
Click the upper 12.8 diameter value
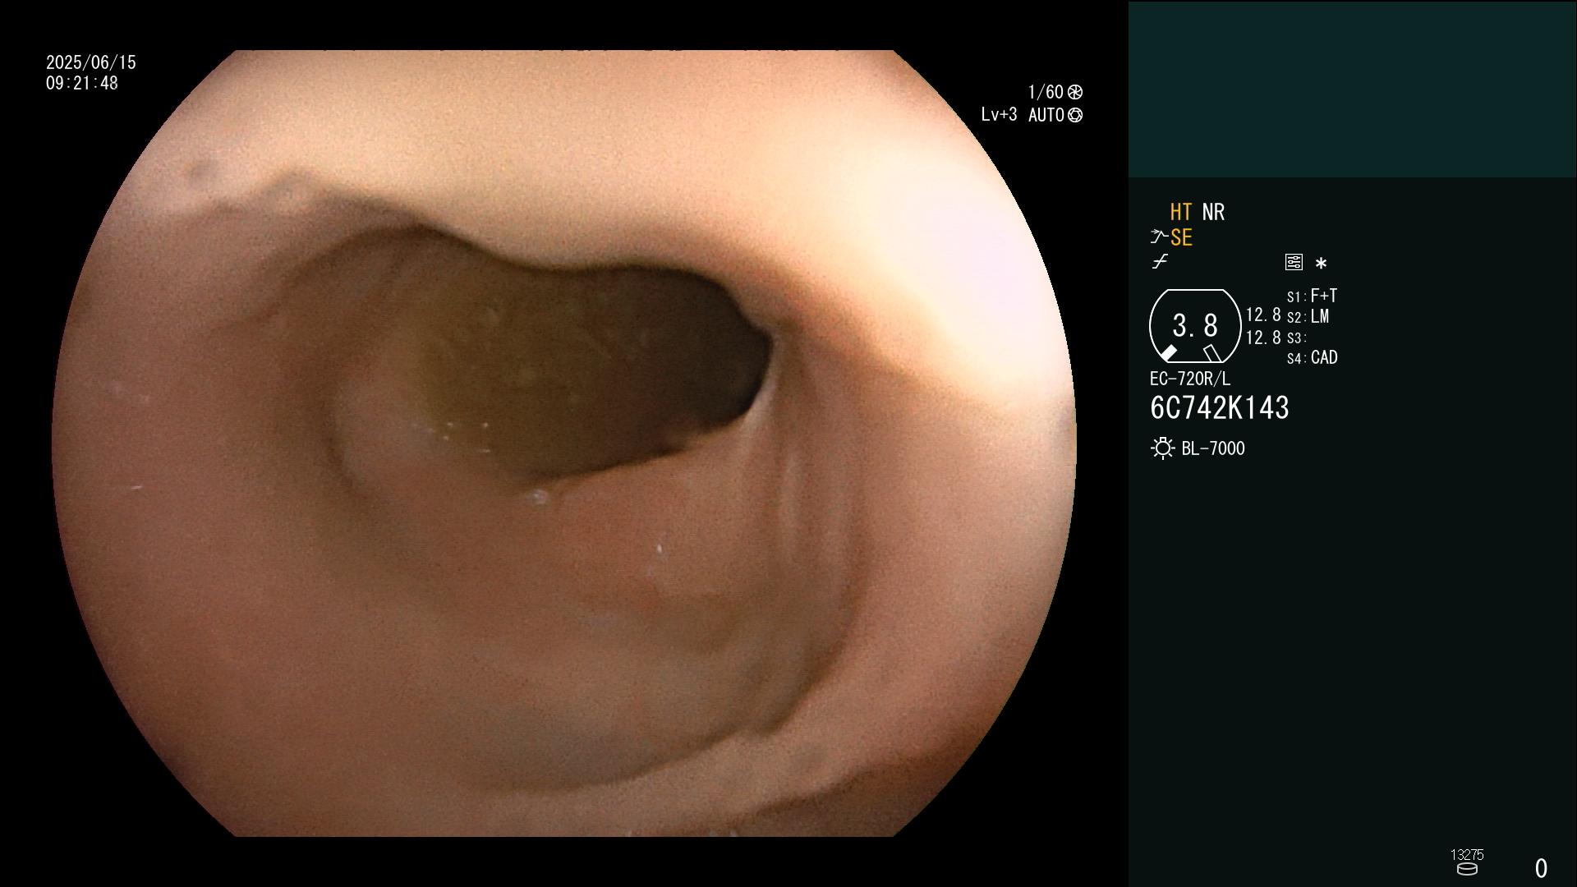[1263, 315]
